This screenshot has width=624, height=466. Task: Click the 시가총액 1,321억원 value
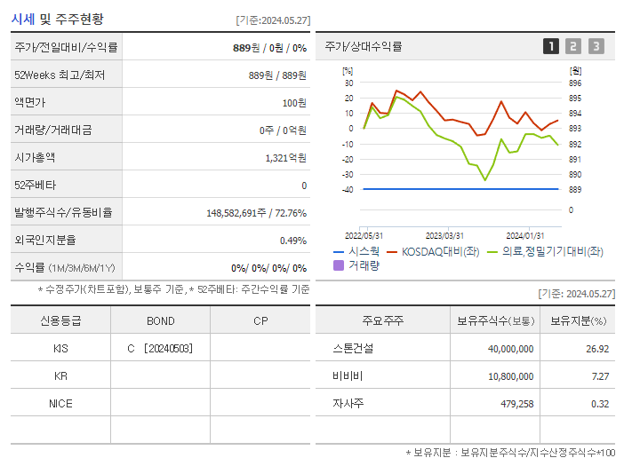pos(285,158)
